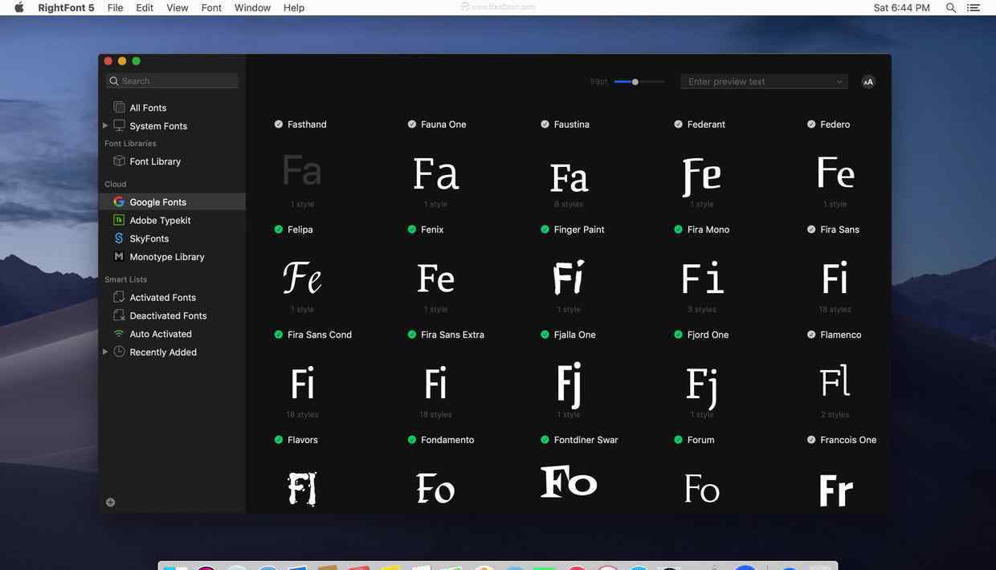Click the Auto Activated wifi icon
Screen dimensions: 996x570
(x=119, y=334)
